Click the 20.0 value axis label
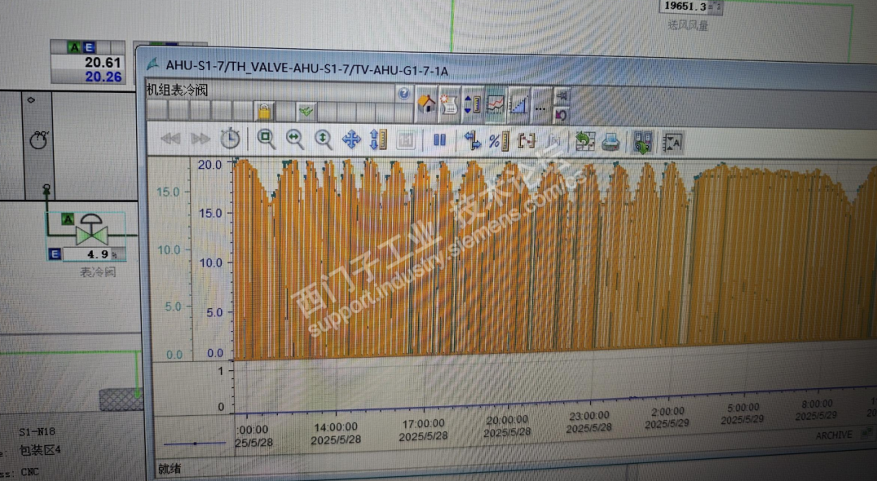Screen dimensions: 877x481 click(x=209, y=165)
